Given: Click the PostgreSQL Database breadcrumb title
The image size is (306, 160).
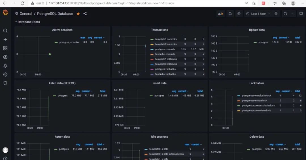Looking at the screenshot, I should coord(55,14).
